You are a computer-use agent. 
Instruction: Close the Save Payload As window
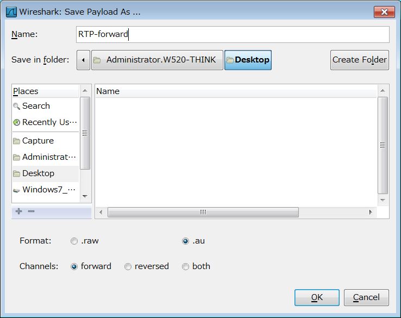point(384,12)
